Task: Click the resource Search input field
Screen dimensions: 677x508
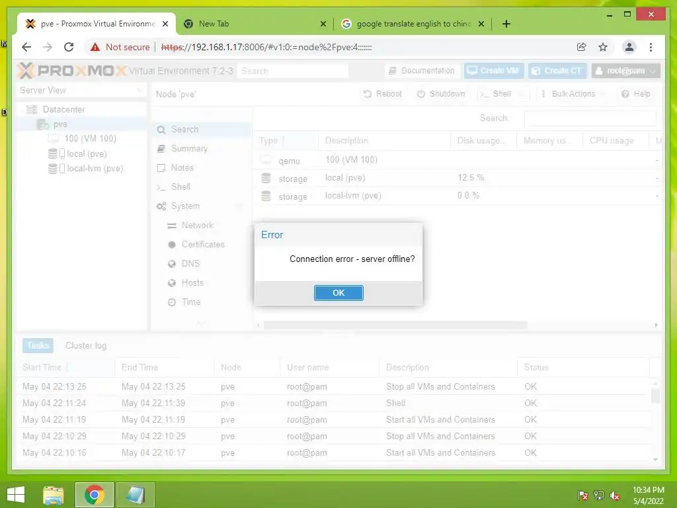Action: click(x=590, y=118)
